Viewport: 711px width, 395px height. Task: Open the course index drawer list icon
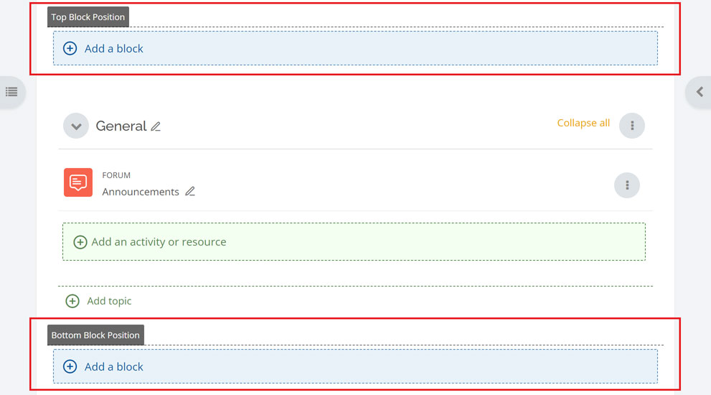[x=11, y=92]
